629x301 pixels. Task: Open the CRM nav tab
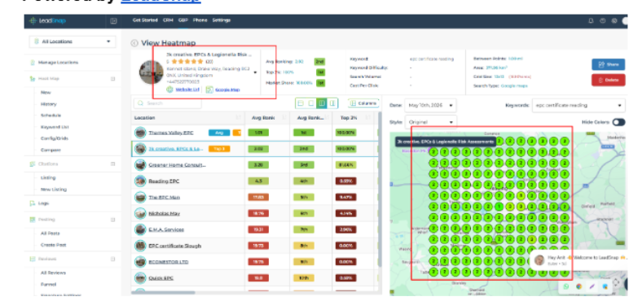(168, 20)
